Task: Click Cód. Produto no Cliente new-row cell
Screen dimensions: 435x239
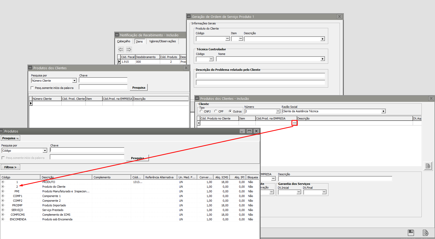Action: point(219,123)
